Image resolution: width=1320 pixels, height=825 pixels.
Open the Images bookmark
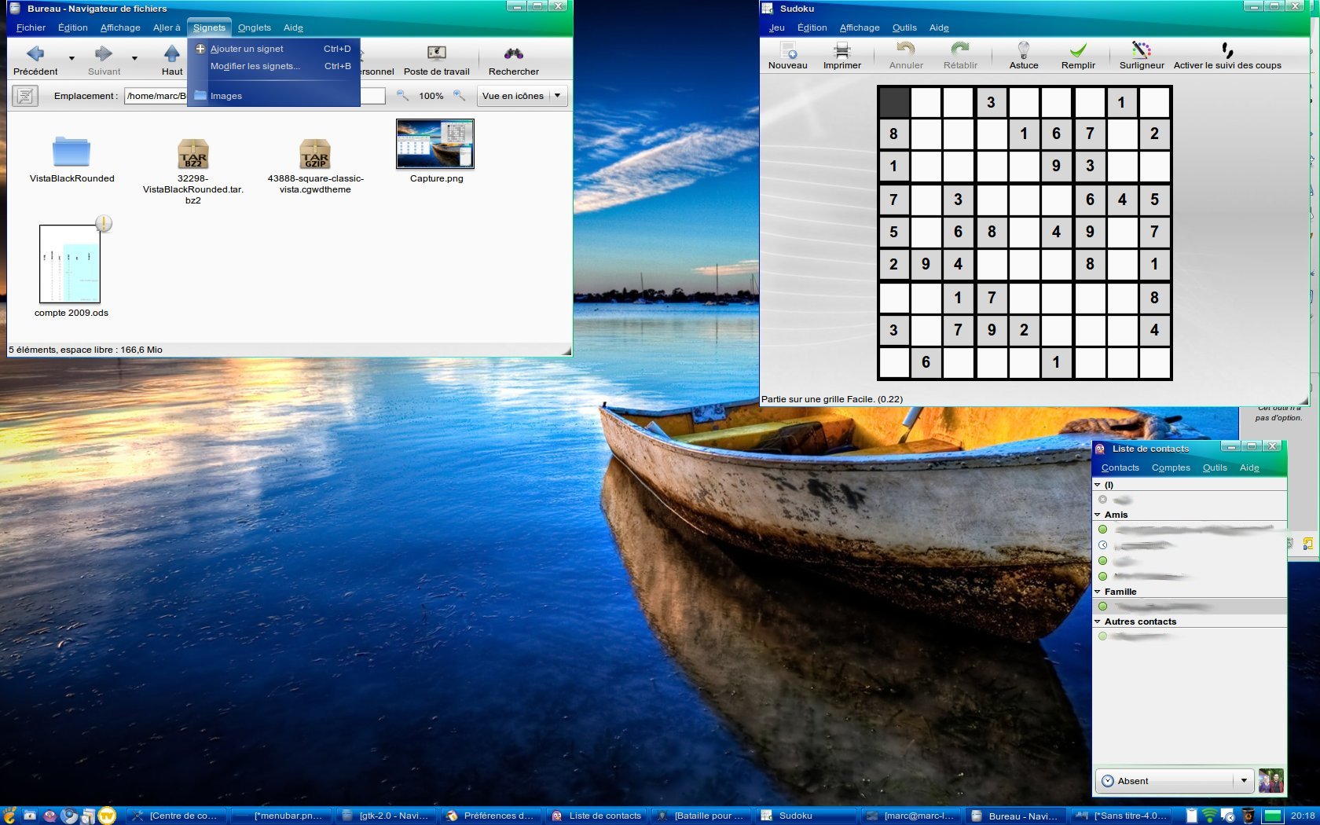pyautogui.click(x=273, y=96)
